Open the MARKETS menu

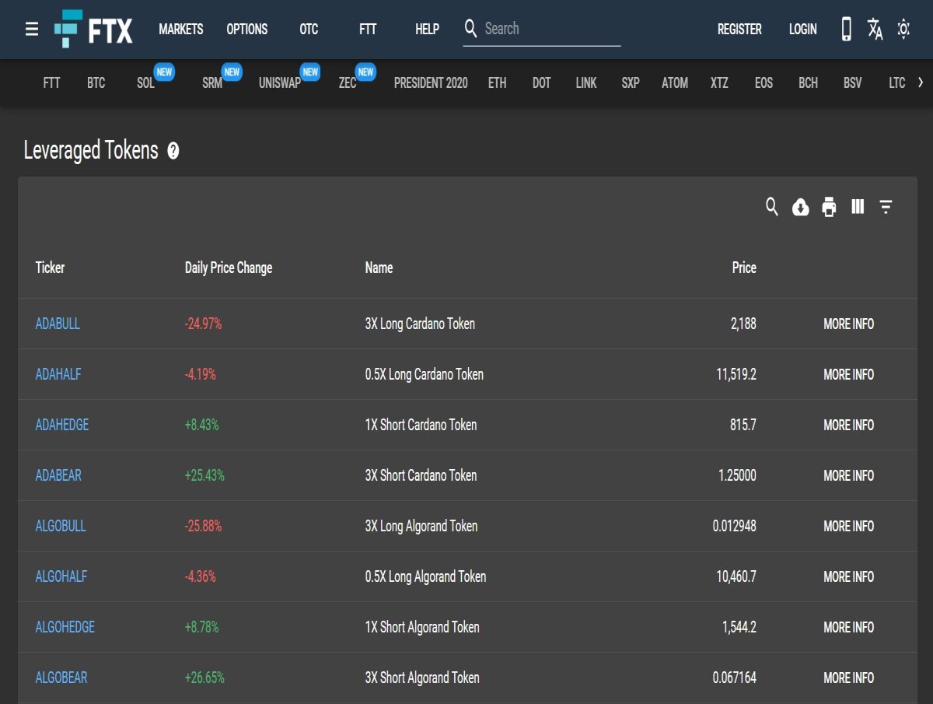coord(181,30)
